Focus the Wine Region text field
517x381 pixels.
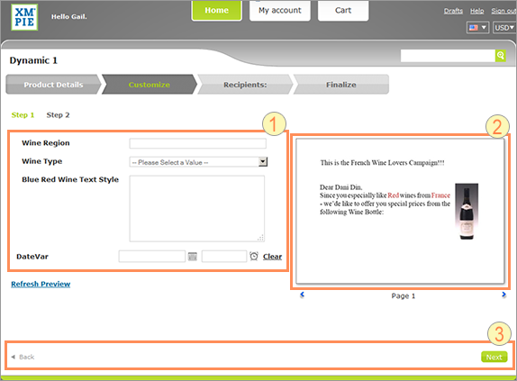pos(198,143)
